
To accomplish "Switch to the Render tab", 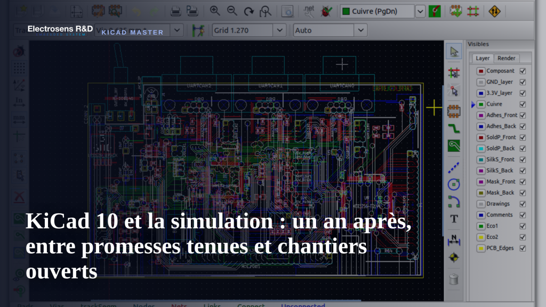I will tap(507, 58).
